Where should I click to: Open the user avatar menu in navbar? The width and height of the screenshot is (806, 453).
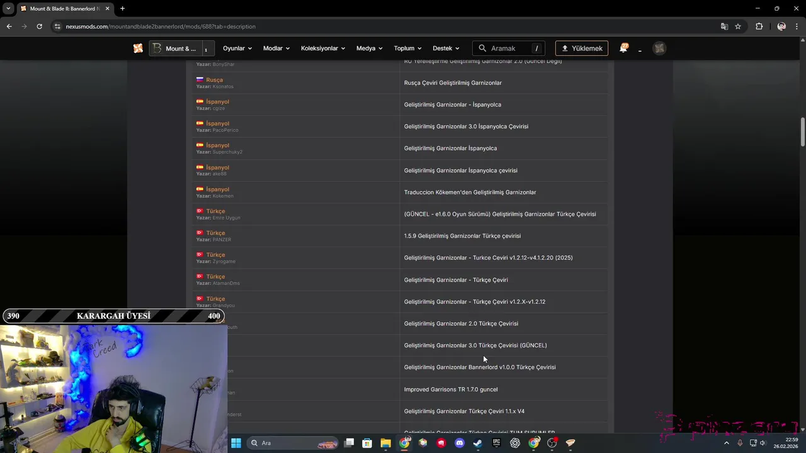point(659,48)
